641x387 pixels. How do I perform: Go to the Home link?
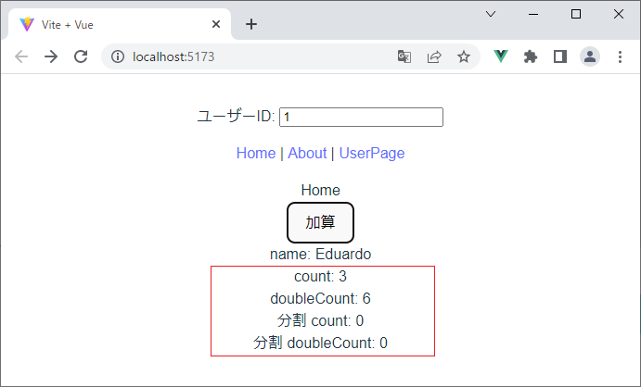pos(256,154)
